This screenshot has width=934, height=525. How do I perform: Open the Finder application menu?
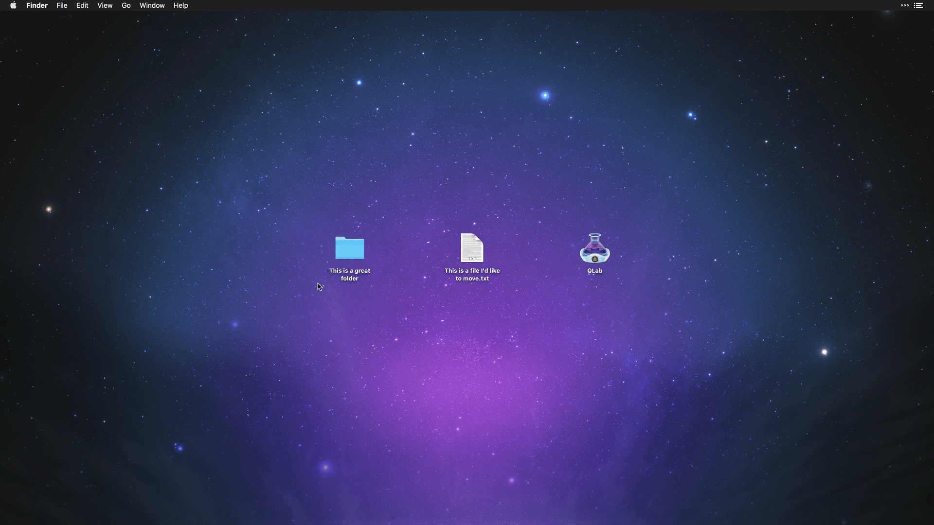[37, 5]
